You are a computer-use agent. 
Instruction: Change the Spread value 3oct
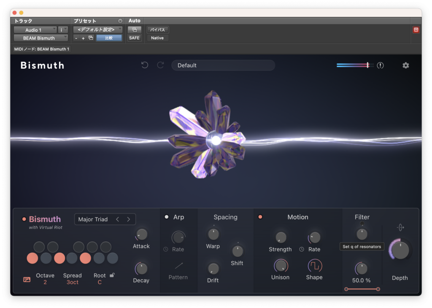coord(73,282)
